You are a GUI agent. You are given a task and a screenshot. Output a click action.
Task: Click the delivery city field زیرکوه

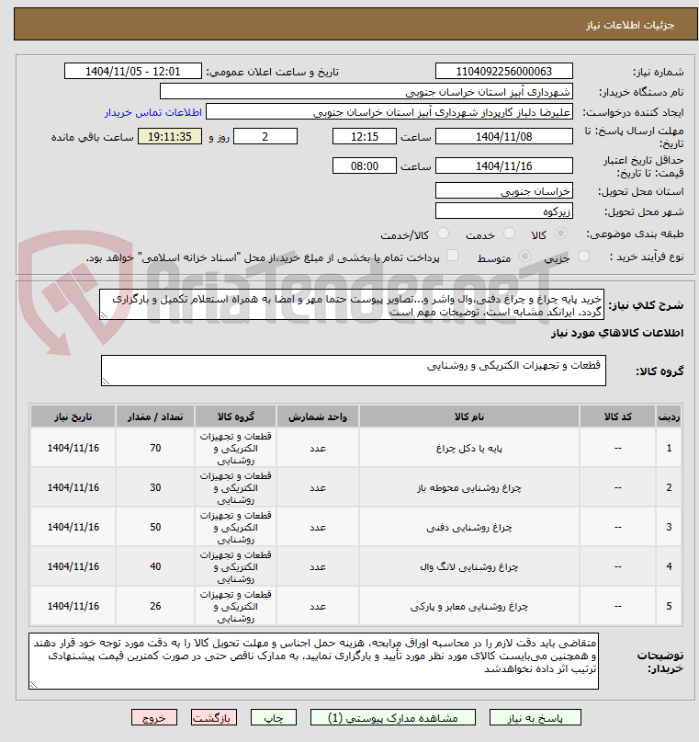[x=503, y=211]
